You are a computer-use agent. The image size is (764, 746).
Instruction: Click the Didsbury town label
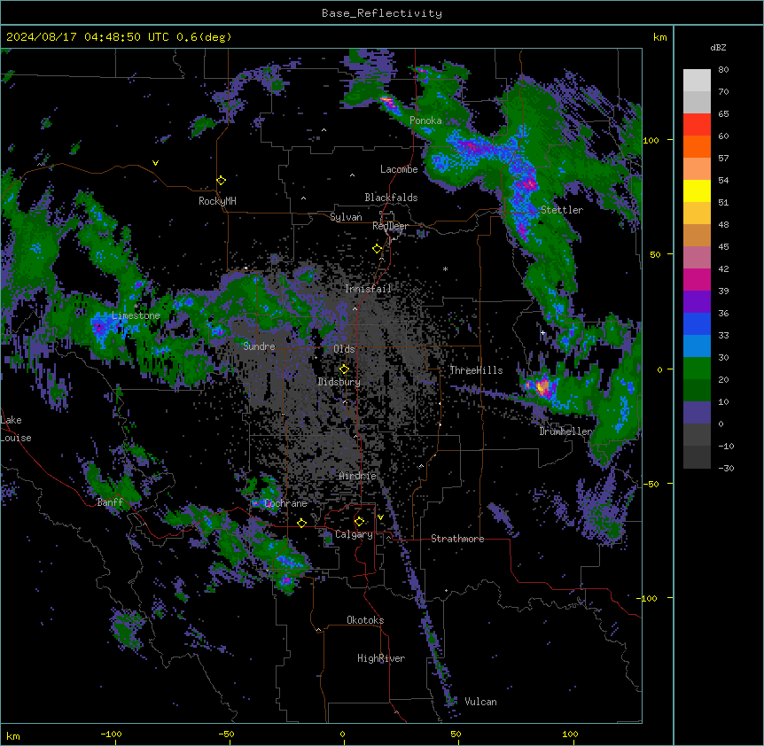point(339,382)
